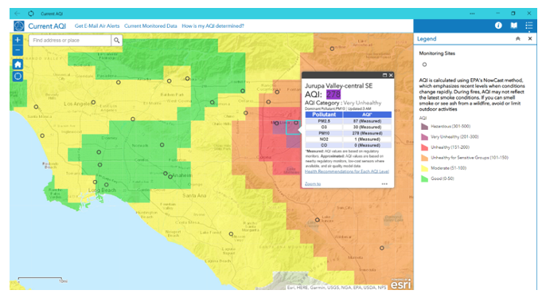Collapse the Legend panel
This screenshot has width=546, height=298.
click(x=518, y=39)
